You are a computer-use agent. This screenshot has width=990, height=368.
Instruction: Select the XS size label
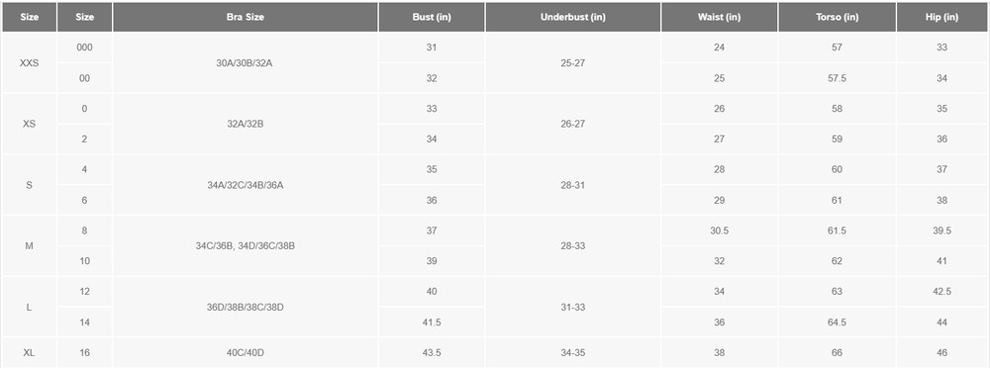[x=29, y=124]
